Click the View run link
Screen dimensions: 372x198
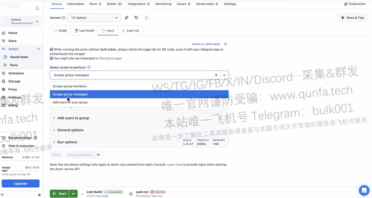(157, 196)
